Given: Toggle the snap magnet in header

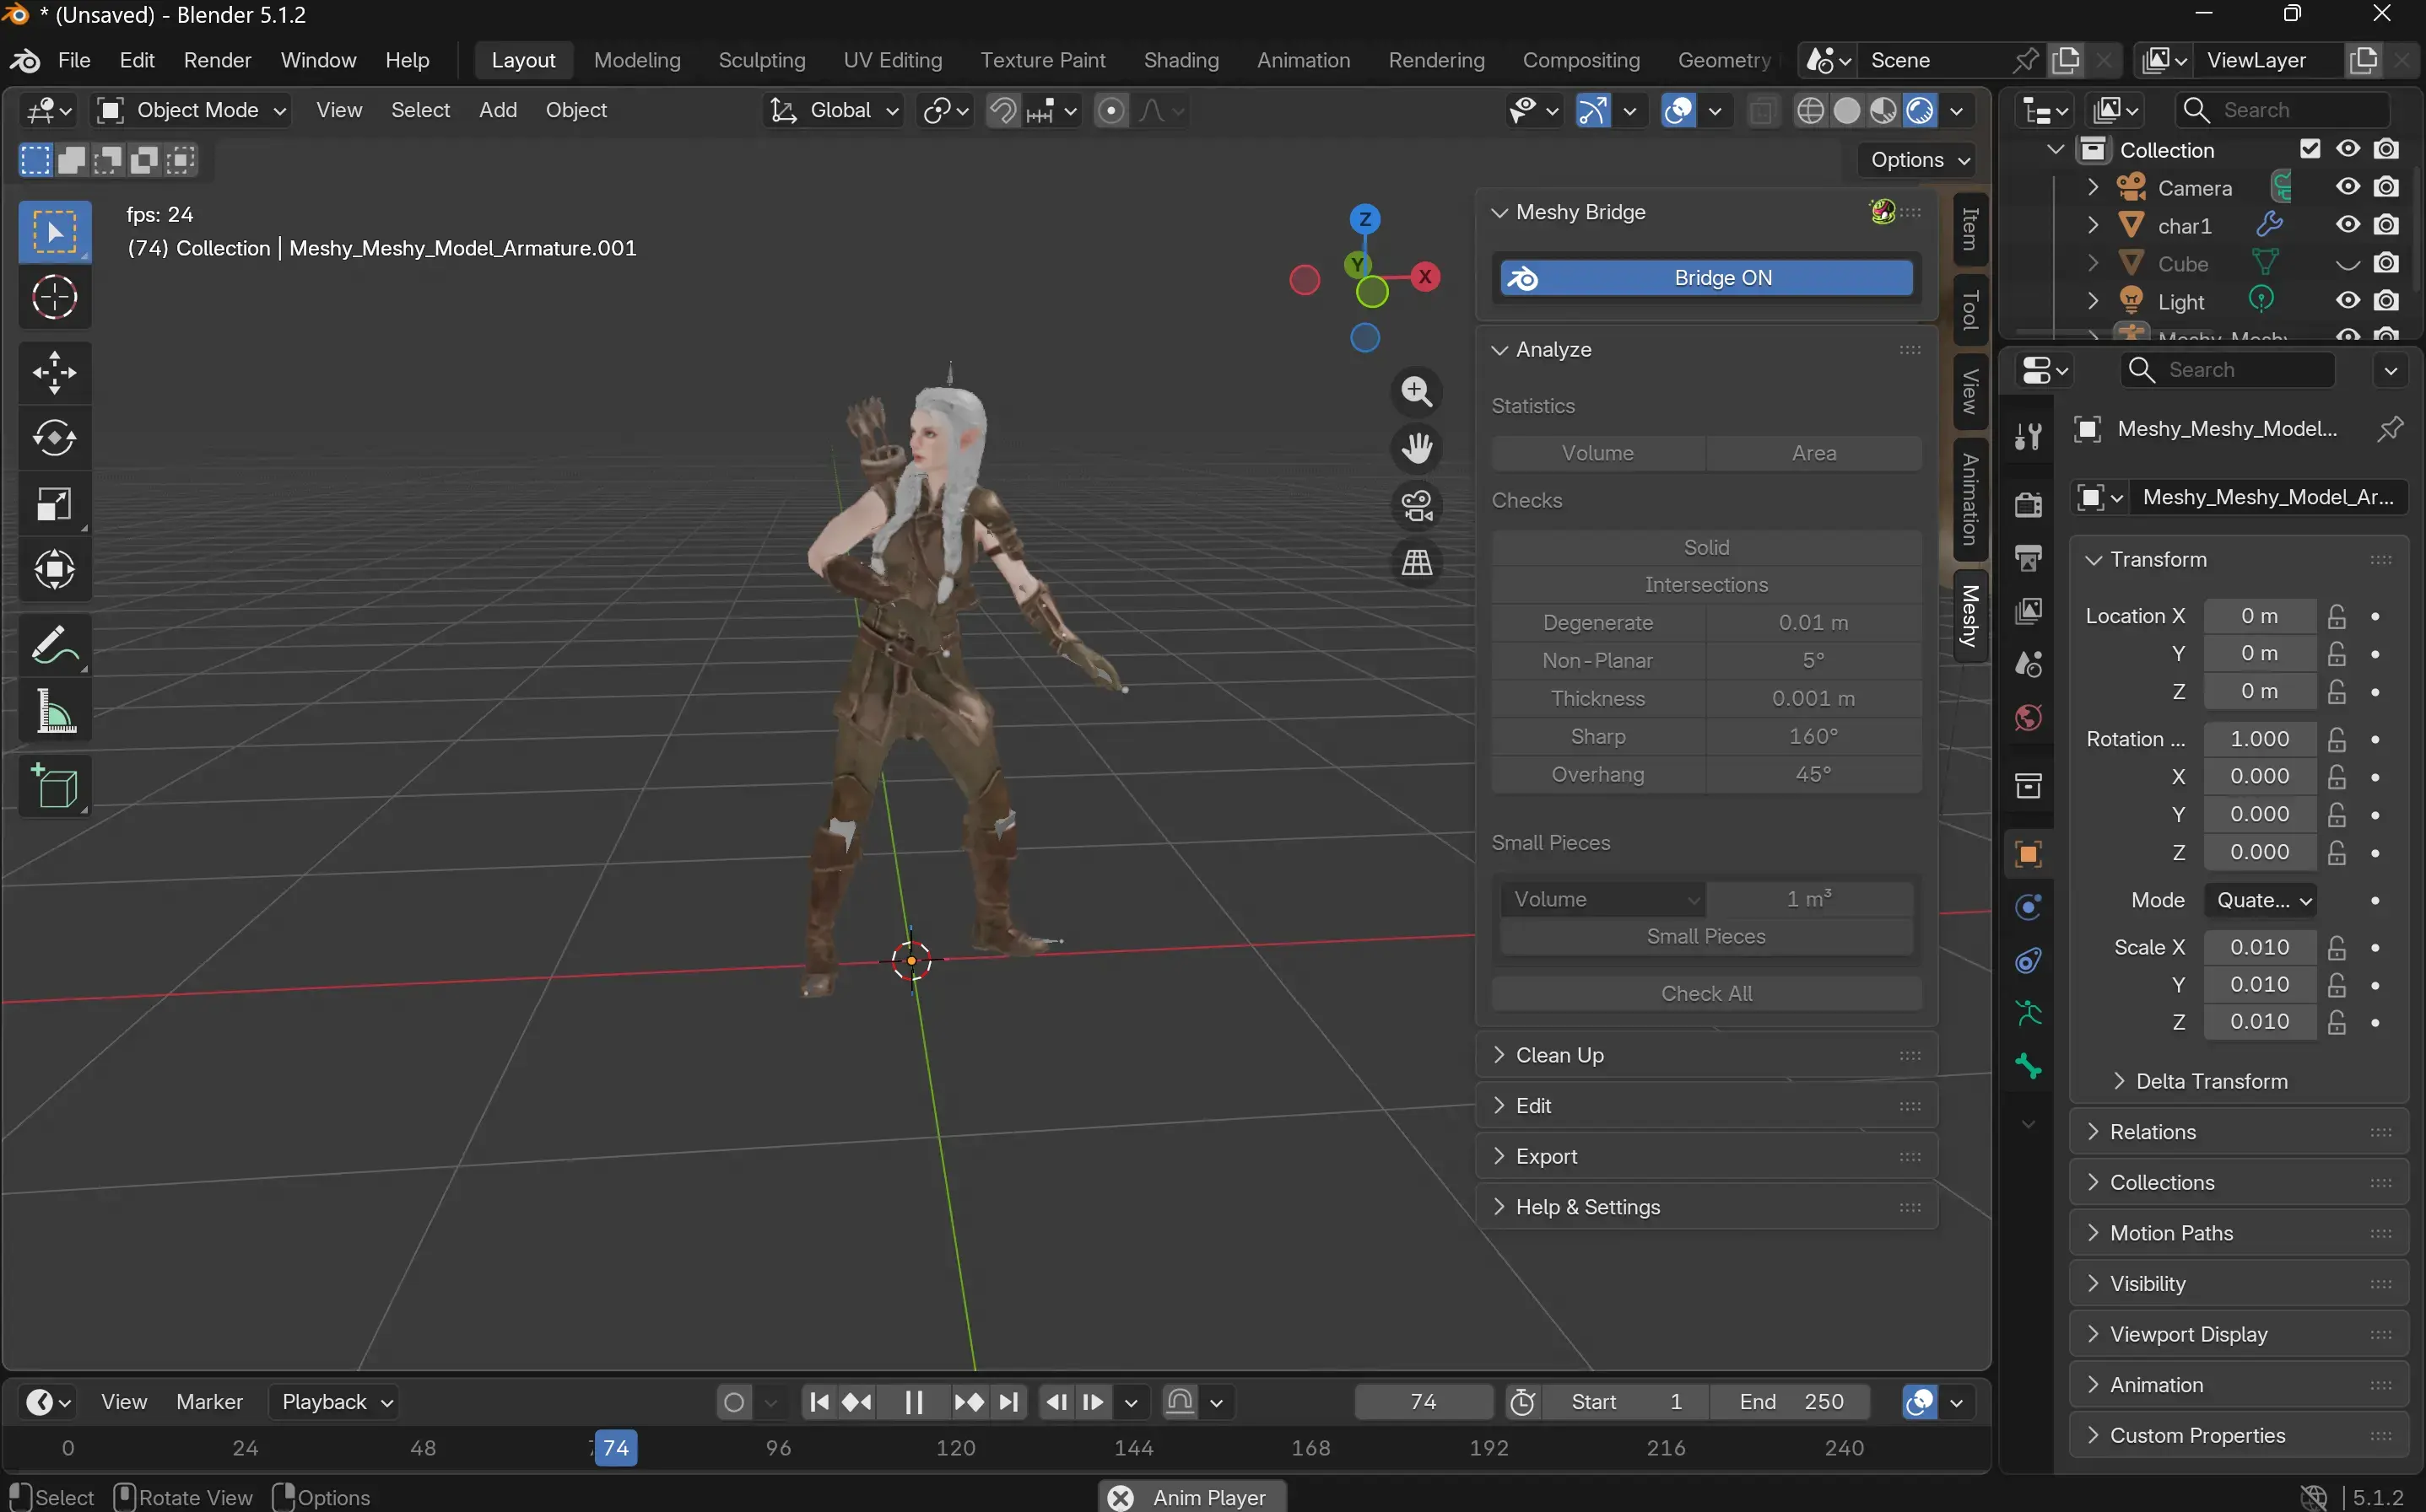Looking at the screenshot, I should (1002, 110).
